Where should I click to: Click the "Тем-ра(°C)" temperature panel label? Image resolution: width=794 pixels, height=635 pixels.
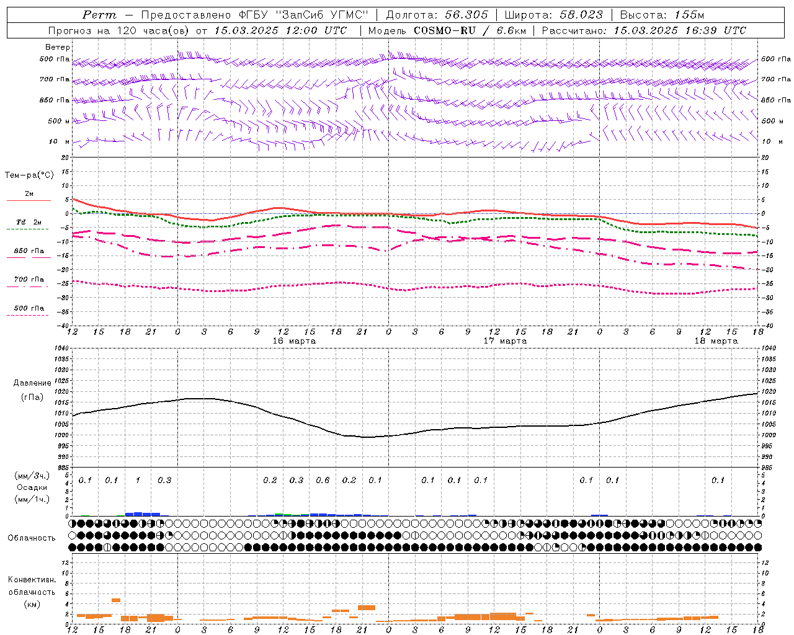pos(29,175)
